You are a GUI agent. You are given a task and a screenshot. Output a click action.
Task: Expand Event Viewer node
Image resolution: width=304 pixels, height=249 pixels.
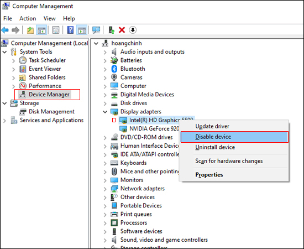click(x=13, y=69)
